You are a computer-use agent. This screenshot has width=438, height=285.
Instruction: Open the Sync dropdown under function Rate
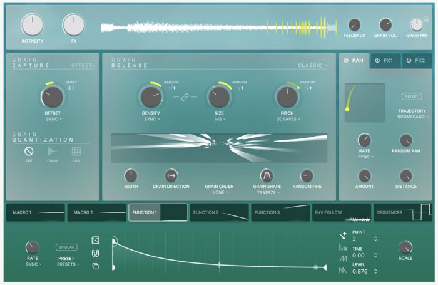pyautogui.click(x=34, y=264)
